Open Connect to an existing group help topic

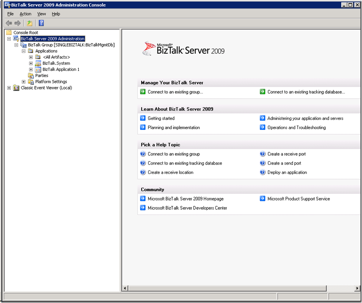coord(174,154)
